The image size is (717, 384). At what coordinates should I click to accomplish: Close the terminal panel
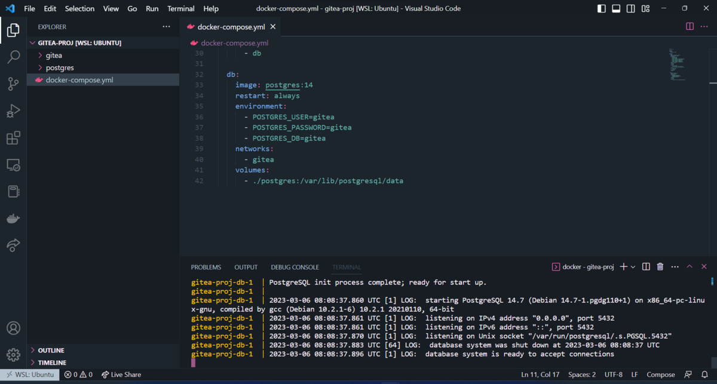point(704,267)
